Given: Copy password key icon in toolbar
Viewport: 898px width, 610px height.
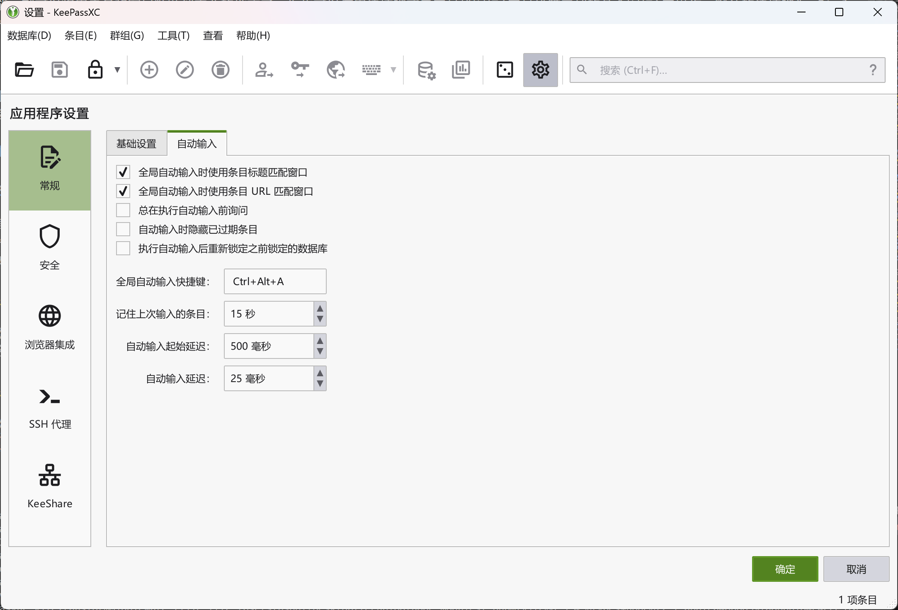Looking at the screenshot, I should [300, 70].
